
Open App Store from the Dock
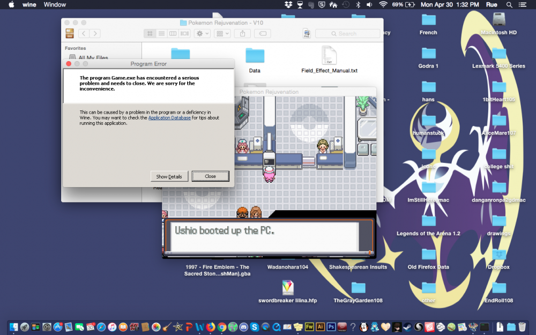point(57,327)
